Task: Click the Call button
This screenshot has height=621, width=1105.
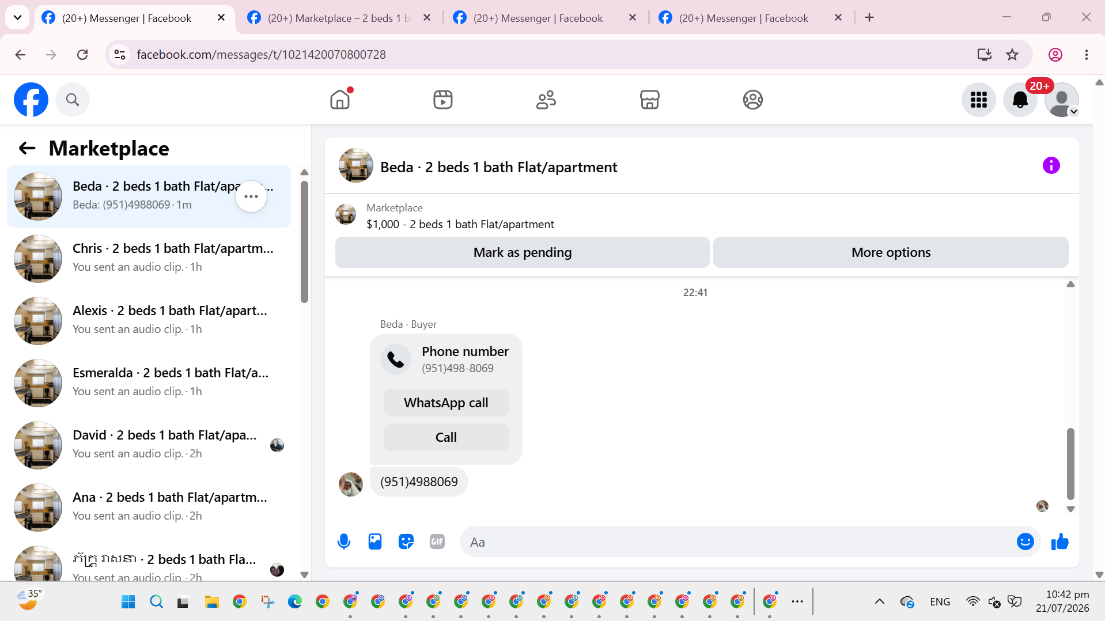Action: pyautogui.click(x=446, y=437)
